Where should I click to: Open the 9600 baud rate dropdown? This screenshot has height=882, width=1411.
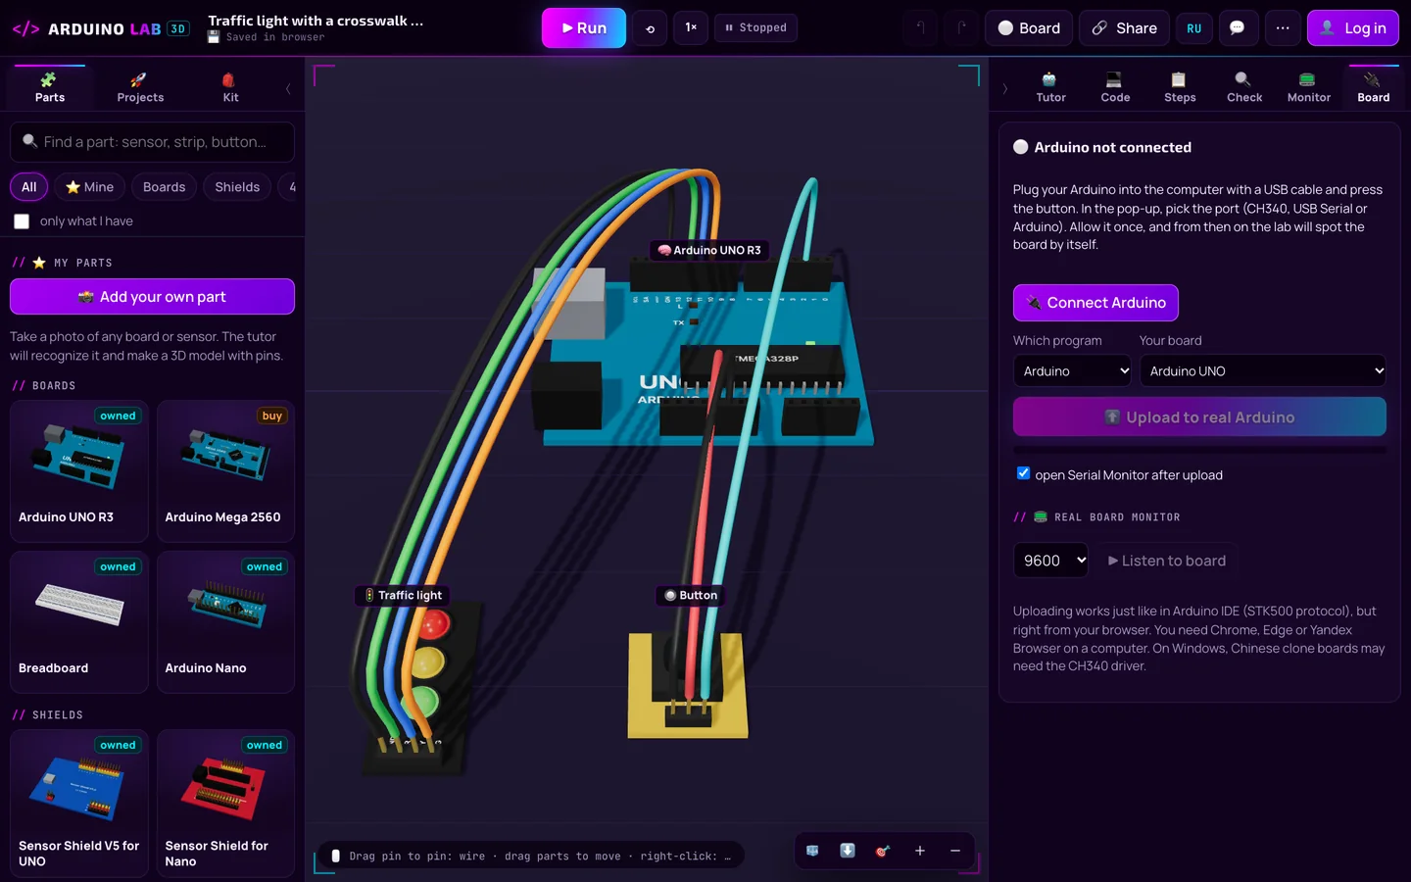coord(1051,561)
